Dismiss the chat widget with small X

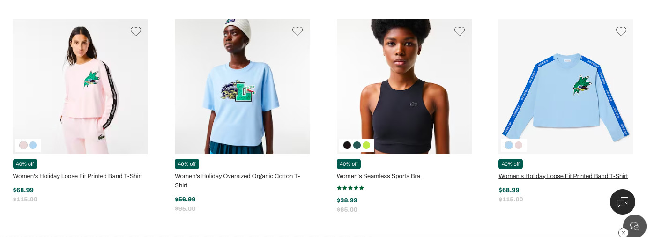(x=623, y=233)
